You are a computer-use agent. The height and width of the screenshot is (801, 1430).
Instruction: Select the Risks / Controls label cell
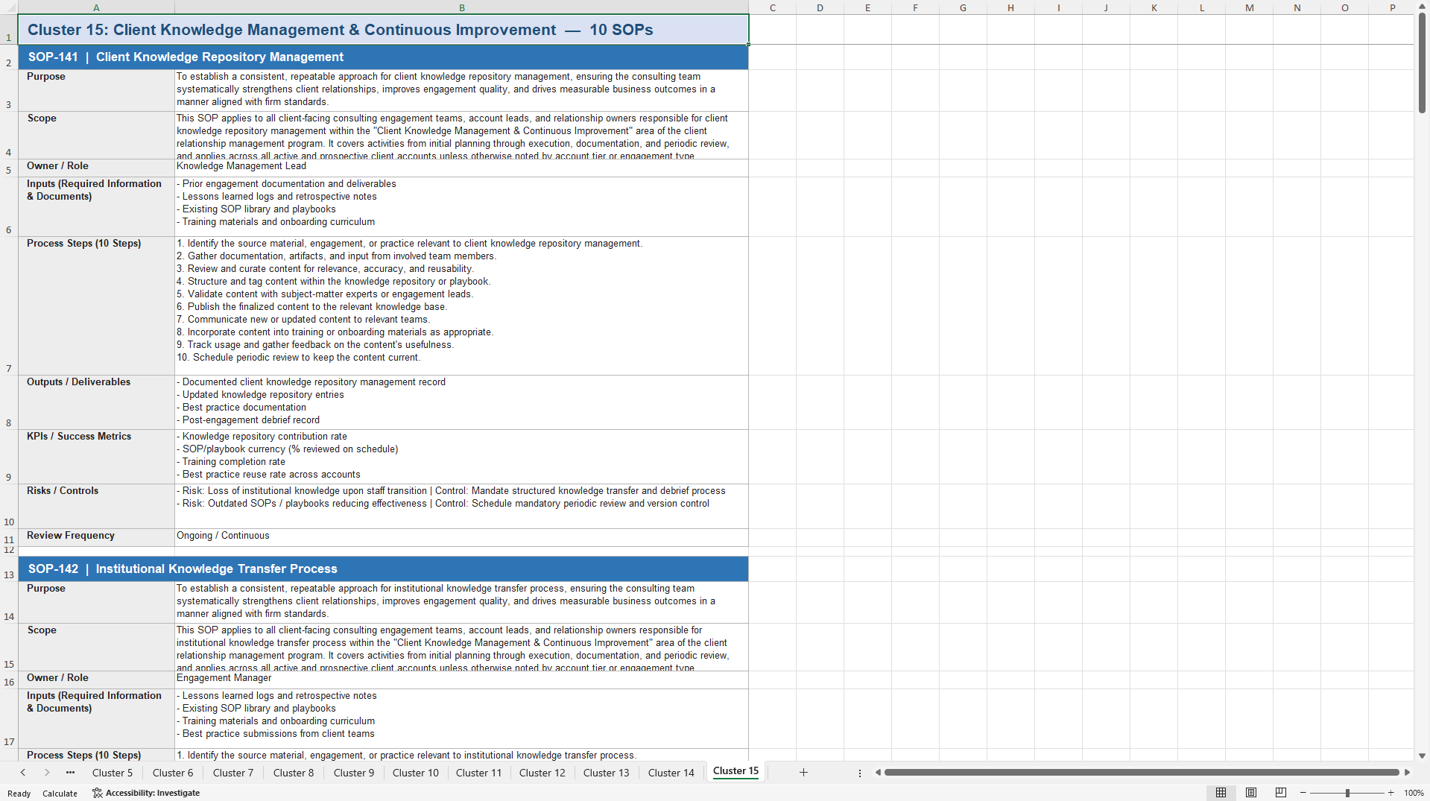pyautogui.click(x=96, y=506)
